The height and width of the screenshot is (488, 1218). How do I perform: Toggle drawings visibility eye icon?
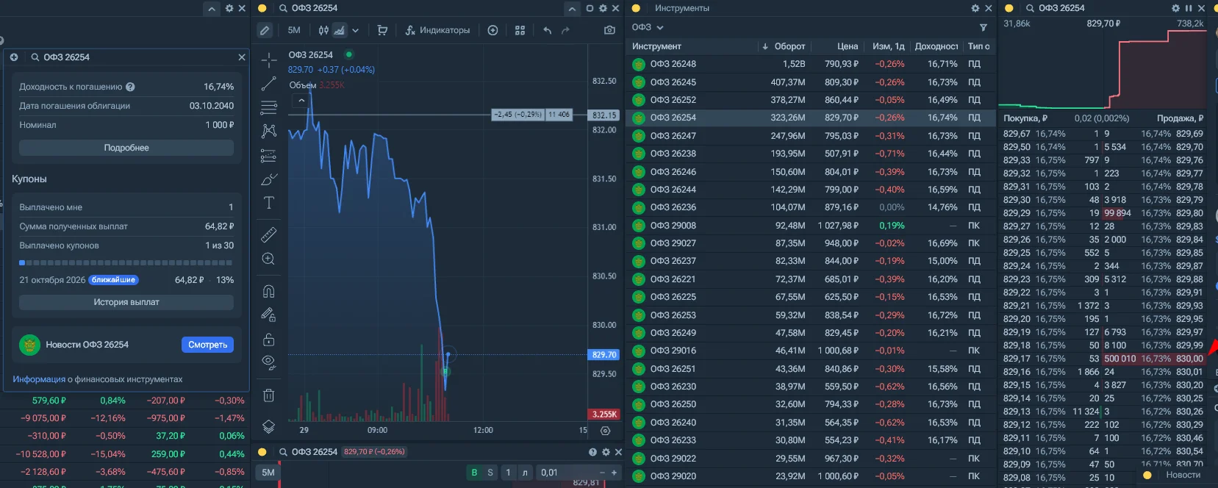click(x=269, y=362)
